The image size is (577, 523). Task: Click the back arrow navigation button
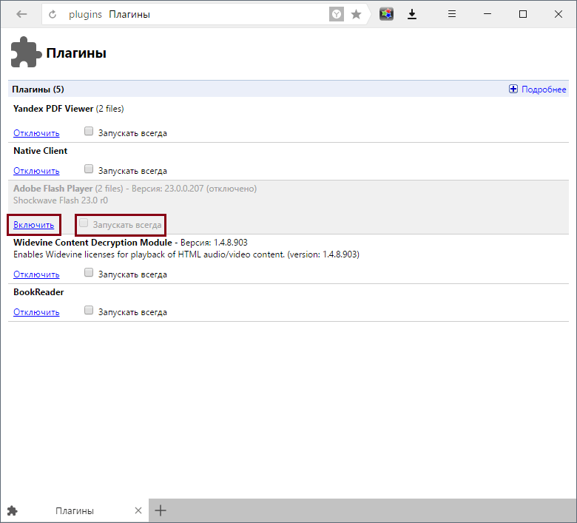point(21,14)
